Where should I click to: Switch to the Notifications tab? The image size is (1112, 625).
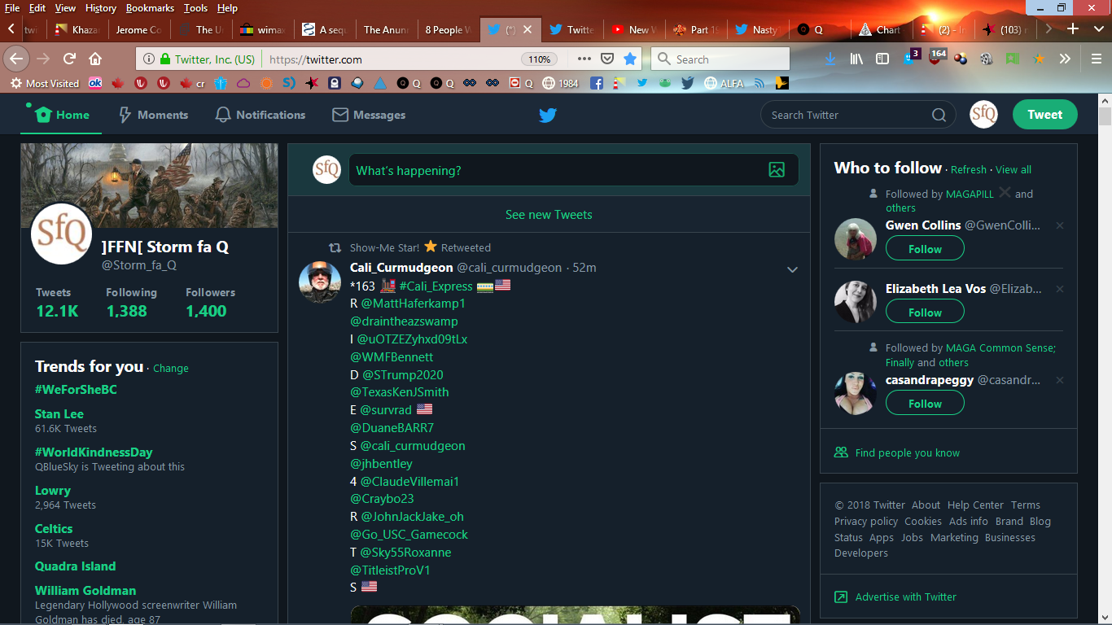[x=260, y=115]
